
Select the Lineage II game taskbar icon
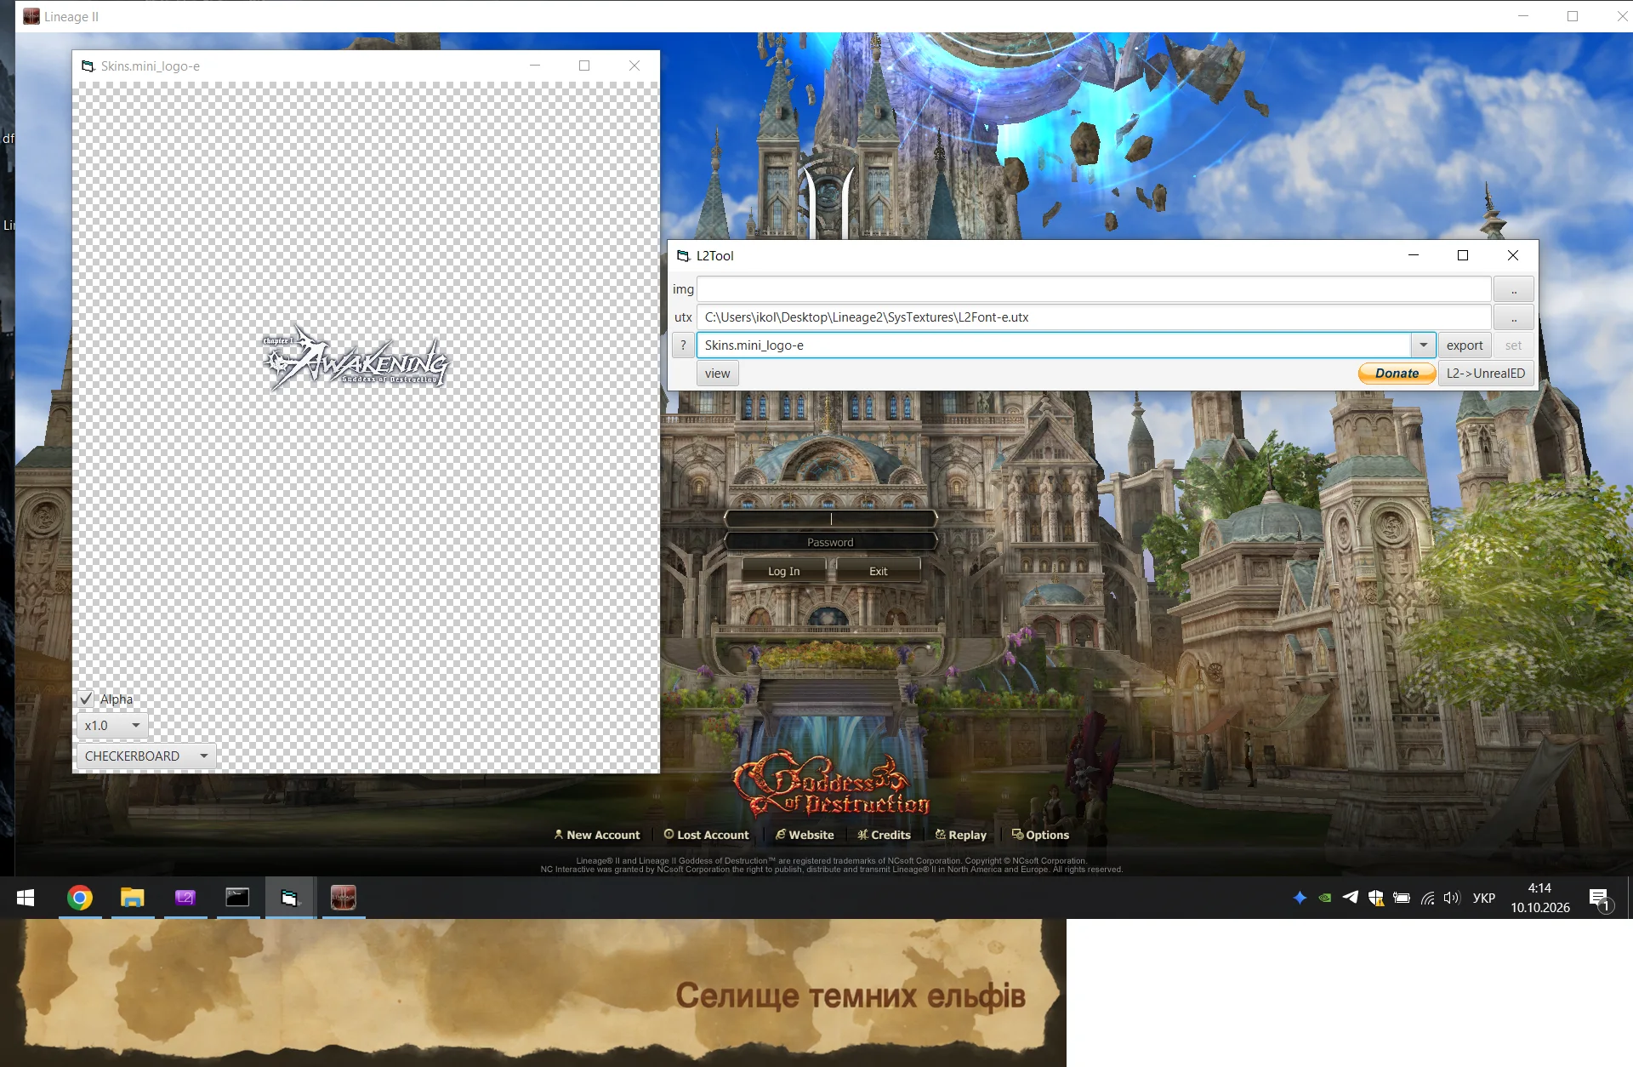point(343,898)
